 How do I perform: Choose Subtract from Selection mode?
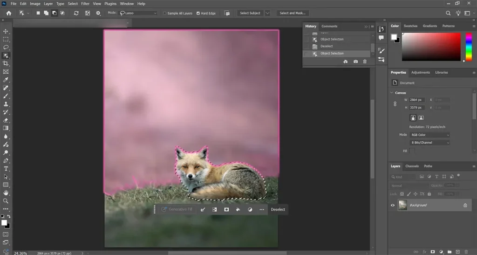pos(54,13)
